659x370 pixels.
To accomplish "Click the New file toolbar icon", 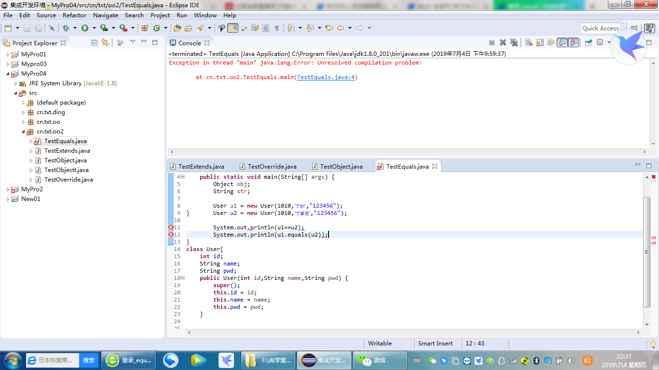I will tap(8, 28).
